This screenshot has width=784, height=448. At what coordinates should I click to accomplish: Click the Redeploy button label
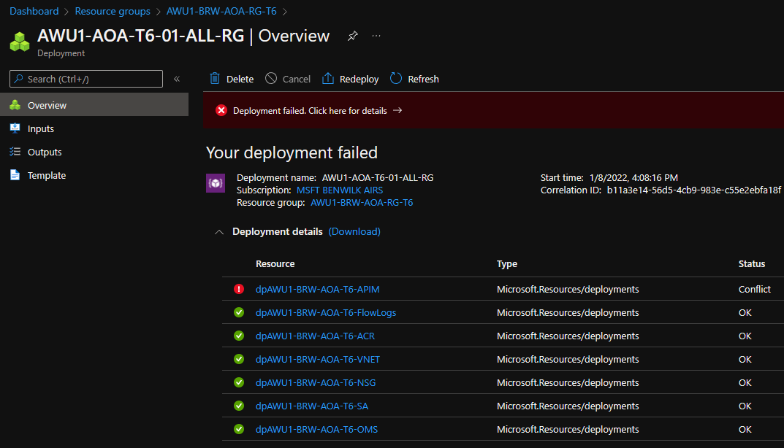359,79
